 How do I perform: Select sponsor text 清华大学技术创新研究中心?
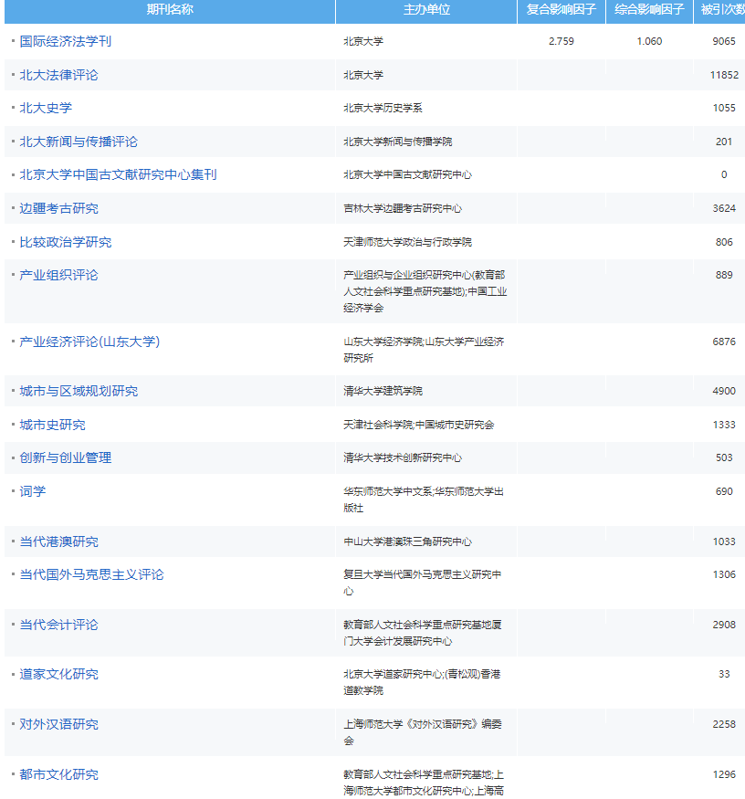(x=403, y=457)
